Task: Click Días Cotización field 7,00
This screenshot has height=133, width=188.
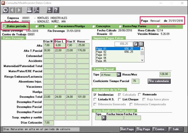Action: point(49,123)
